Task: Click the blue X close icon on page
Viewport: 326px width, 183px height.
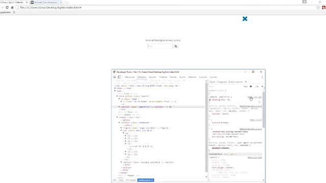Action: [244, 19]
